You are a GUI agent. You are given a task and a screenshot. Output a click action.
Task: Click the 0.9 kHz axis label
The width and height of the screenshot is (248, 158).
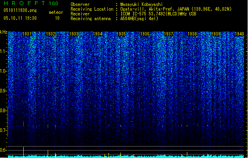(3, 91)
